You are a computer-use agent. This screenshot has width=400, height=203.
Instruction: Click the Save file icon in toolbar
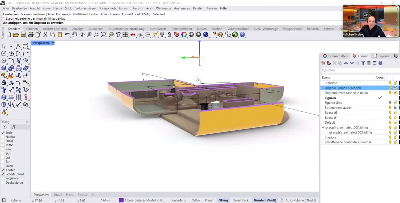click(23, 35)
